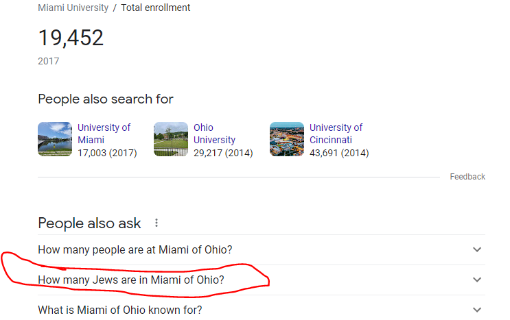Click chevron for "How many people are at Miami"
The image size is (510, 320).
point(477,250)
